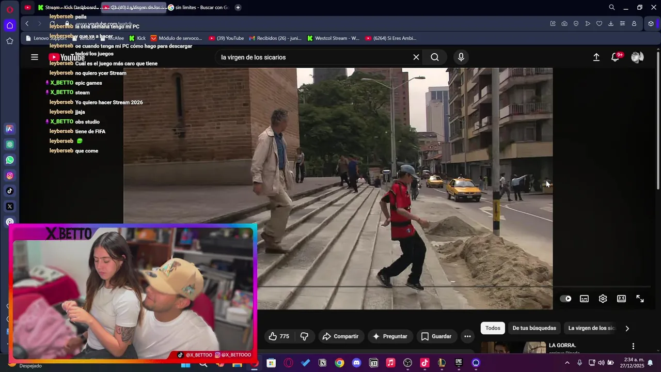The height and width of the screenshot is (372, 661).
Task: Select the La virgen de los sicarios chip
Action: coord(592,328)
